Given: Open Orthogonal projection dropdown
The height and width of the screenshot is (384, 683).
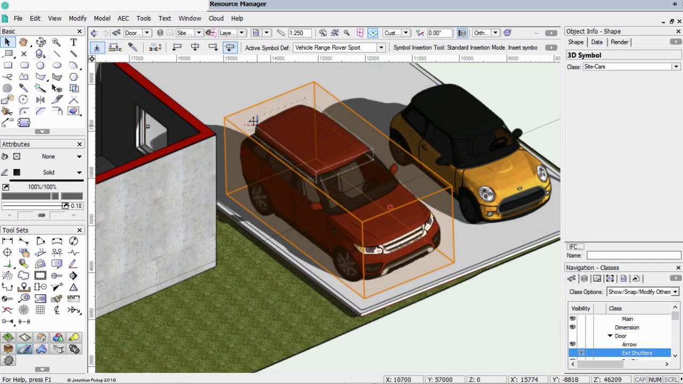Looking at the screenshot, I should 495,33.
